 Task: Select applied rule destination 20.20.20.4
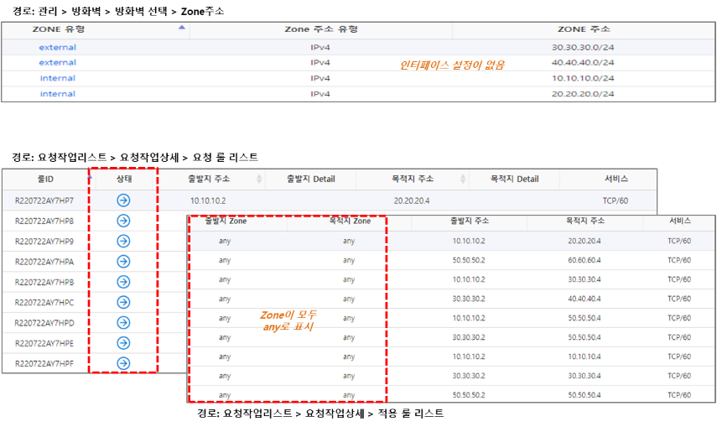click(x=585, y=241)
